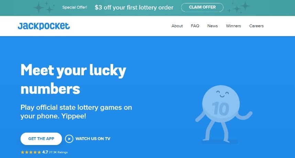This screenshot has width=295, height=158.
Task: Click the sparkle stars right of banner
Action: point(239,8)
